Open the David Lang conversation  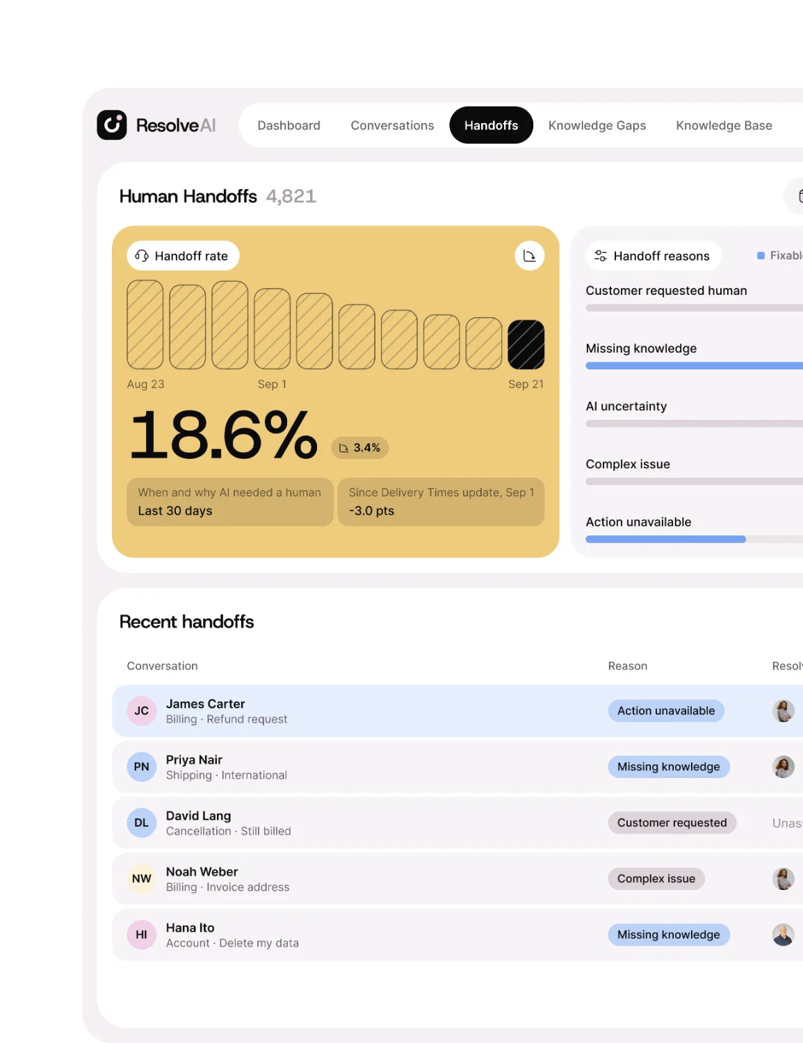click(457, 823)
